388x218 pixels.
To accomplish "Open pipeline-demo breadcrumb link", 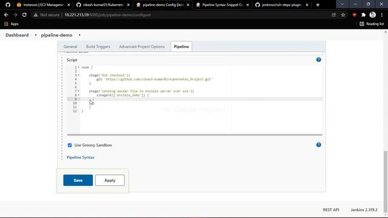I will point(56,35).
